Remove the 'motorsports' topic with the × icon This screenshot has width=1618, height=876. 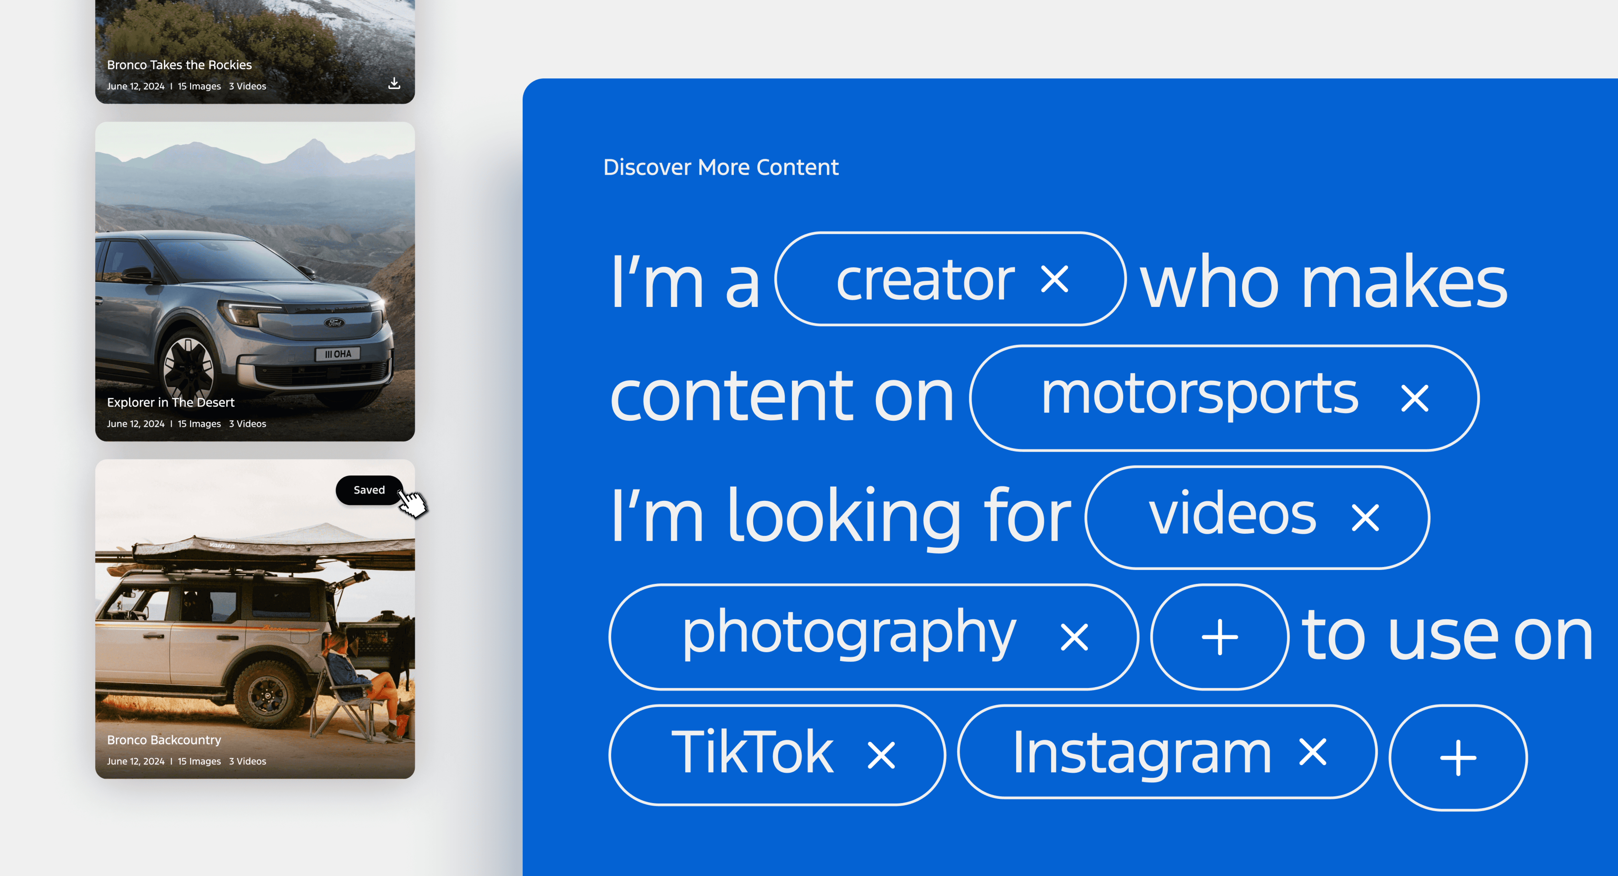click(x=1414, y=398)
